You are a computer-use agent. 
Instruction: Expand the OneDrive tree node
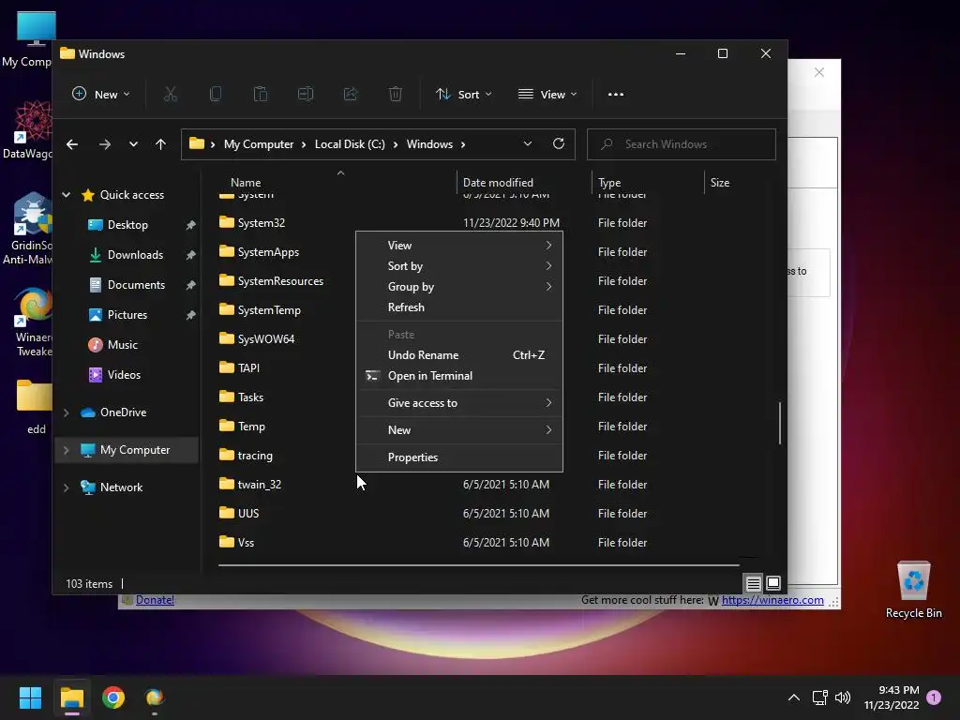click(x=67, y=412)
